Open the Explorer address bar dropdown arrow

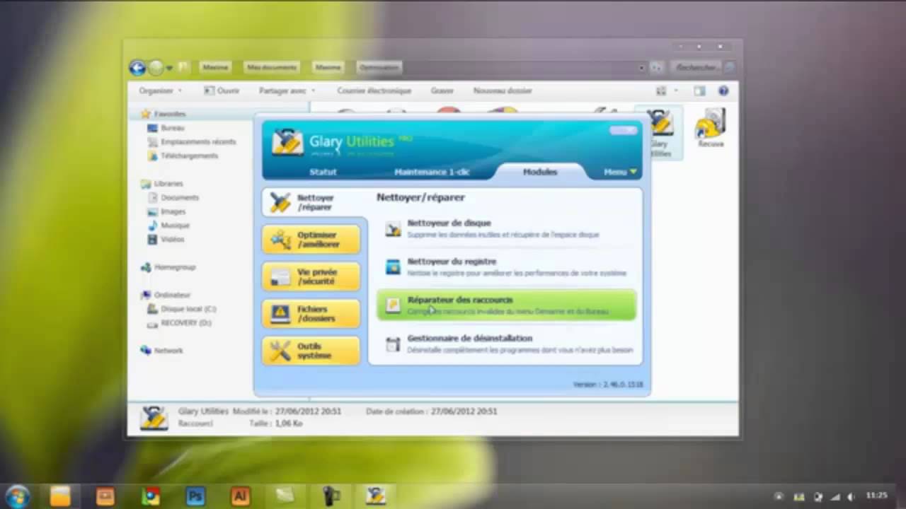[642, 68]
